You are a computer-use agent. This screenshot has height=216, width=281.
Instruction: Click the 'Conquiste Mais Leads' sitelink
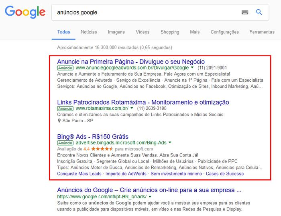[79, 174]
